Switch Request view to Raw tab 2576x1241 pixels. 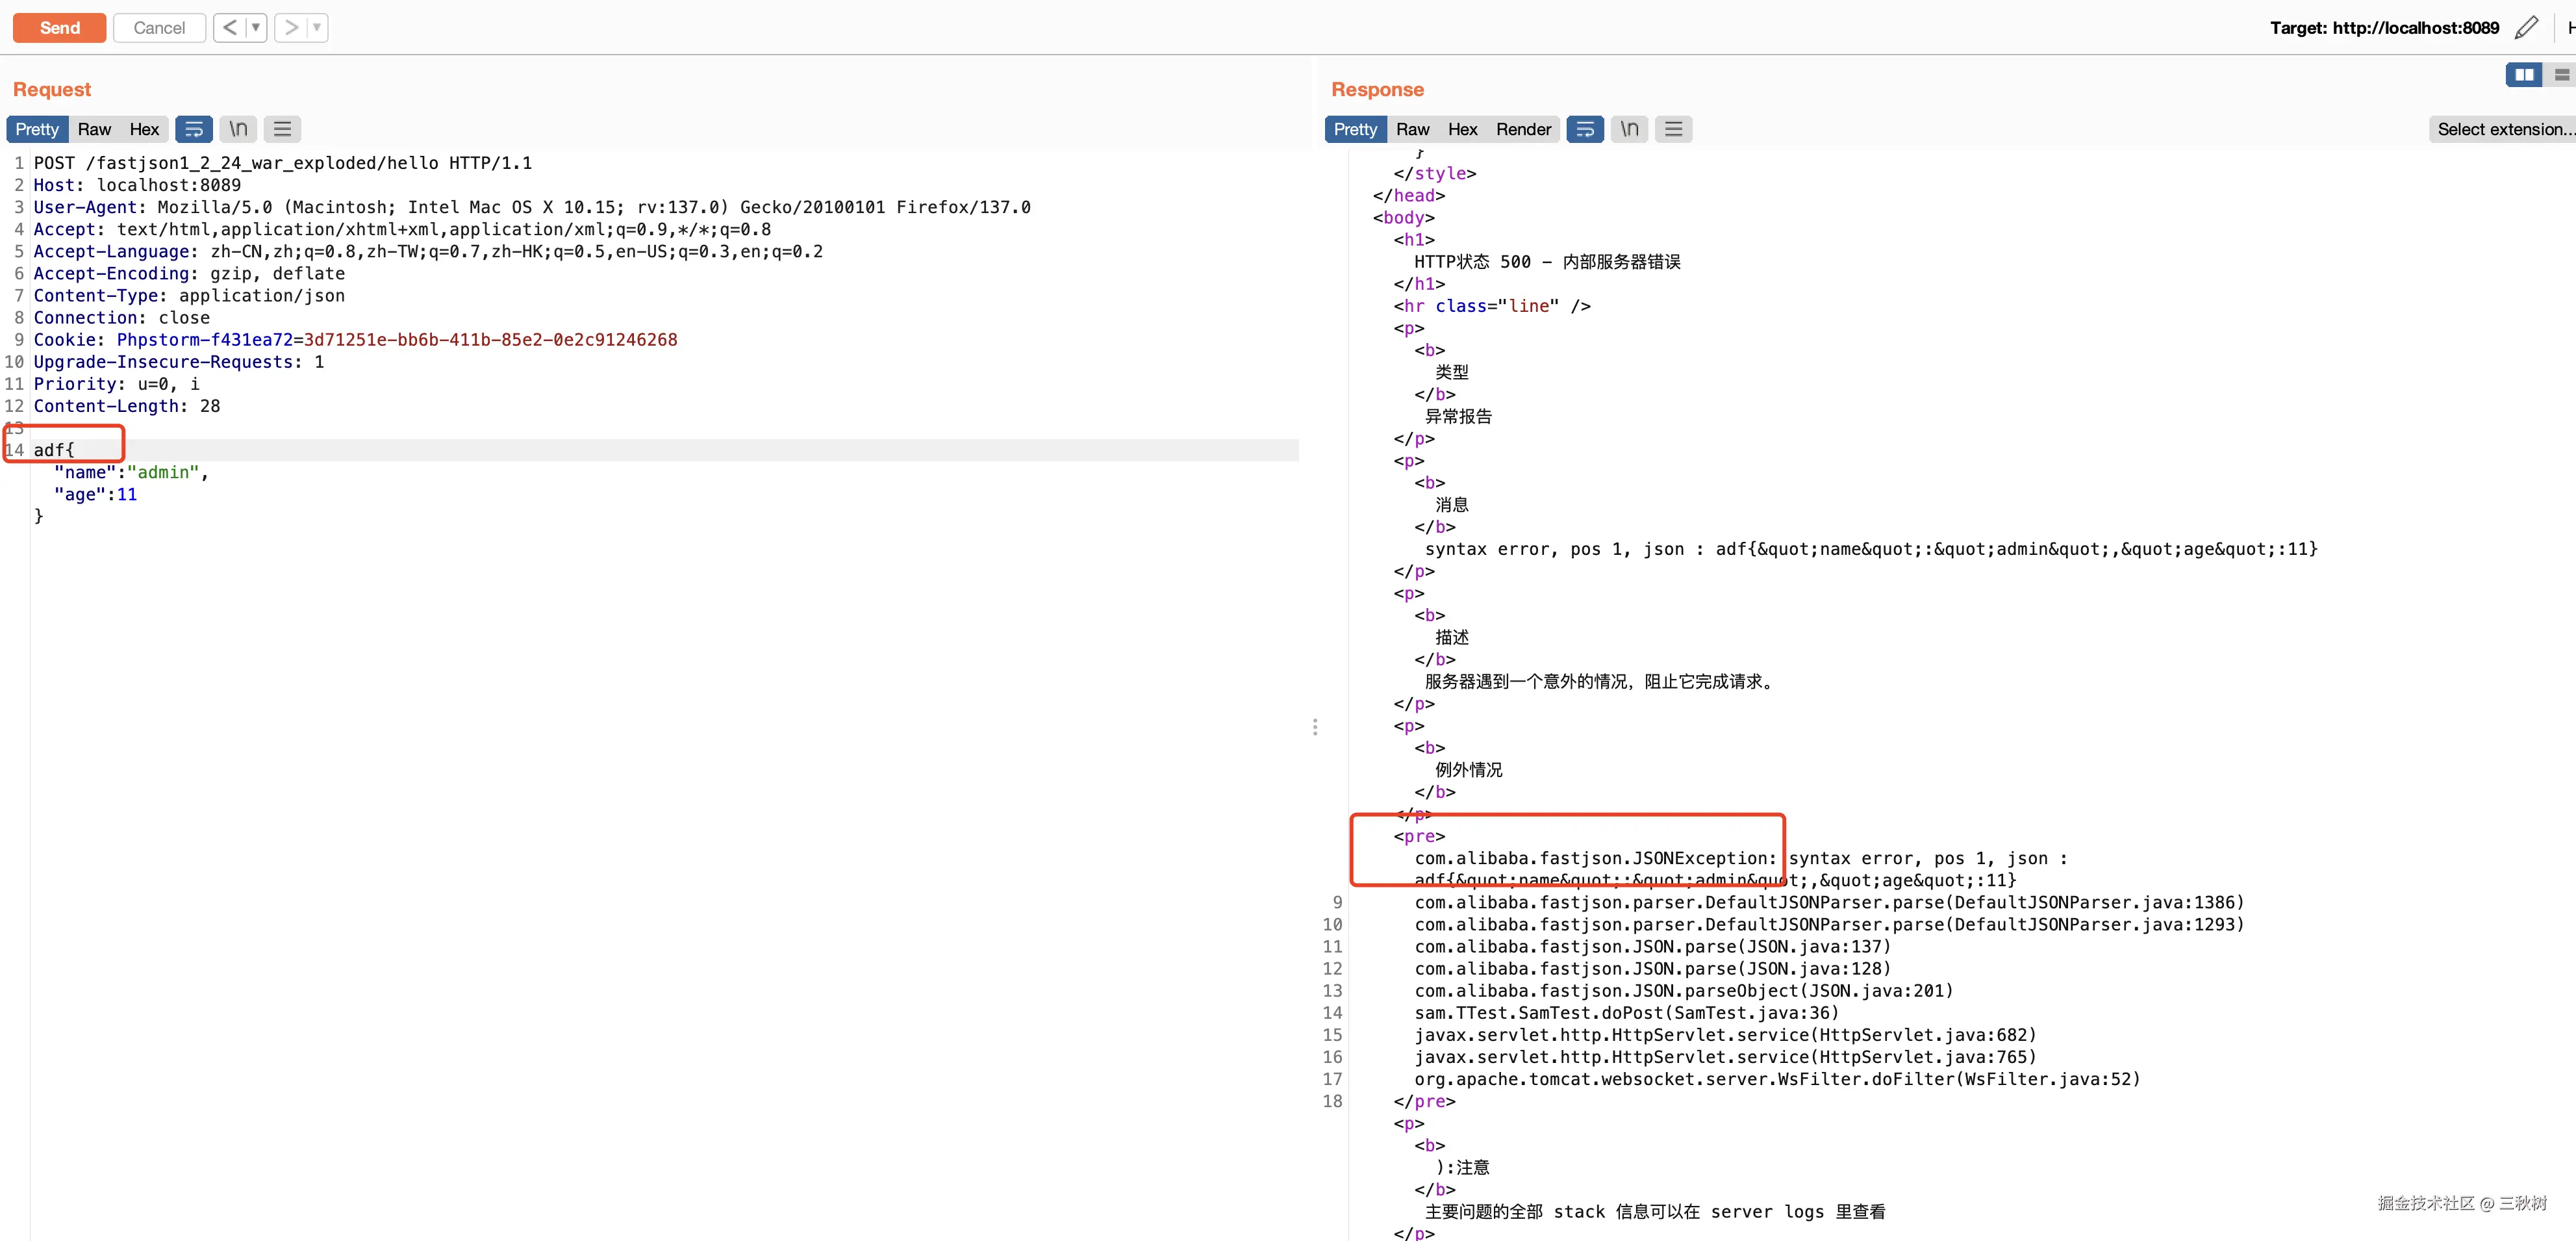[94, 129]
